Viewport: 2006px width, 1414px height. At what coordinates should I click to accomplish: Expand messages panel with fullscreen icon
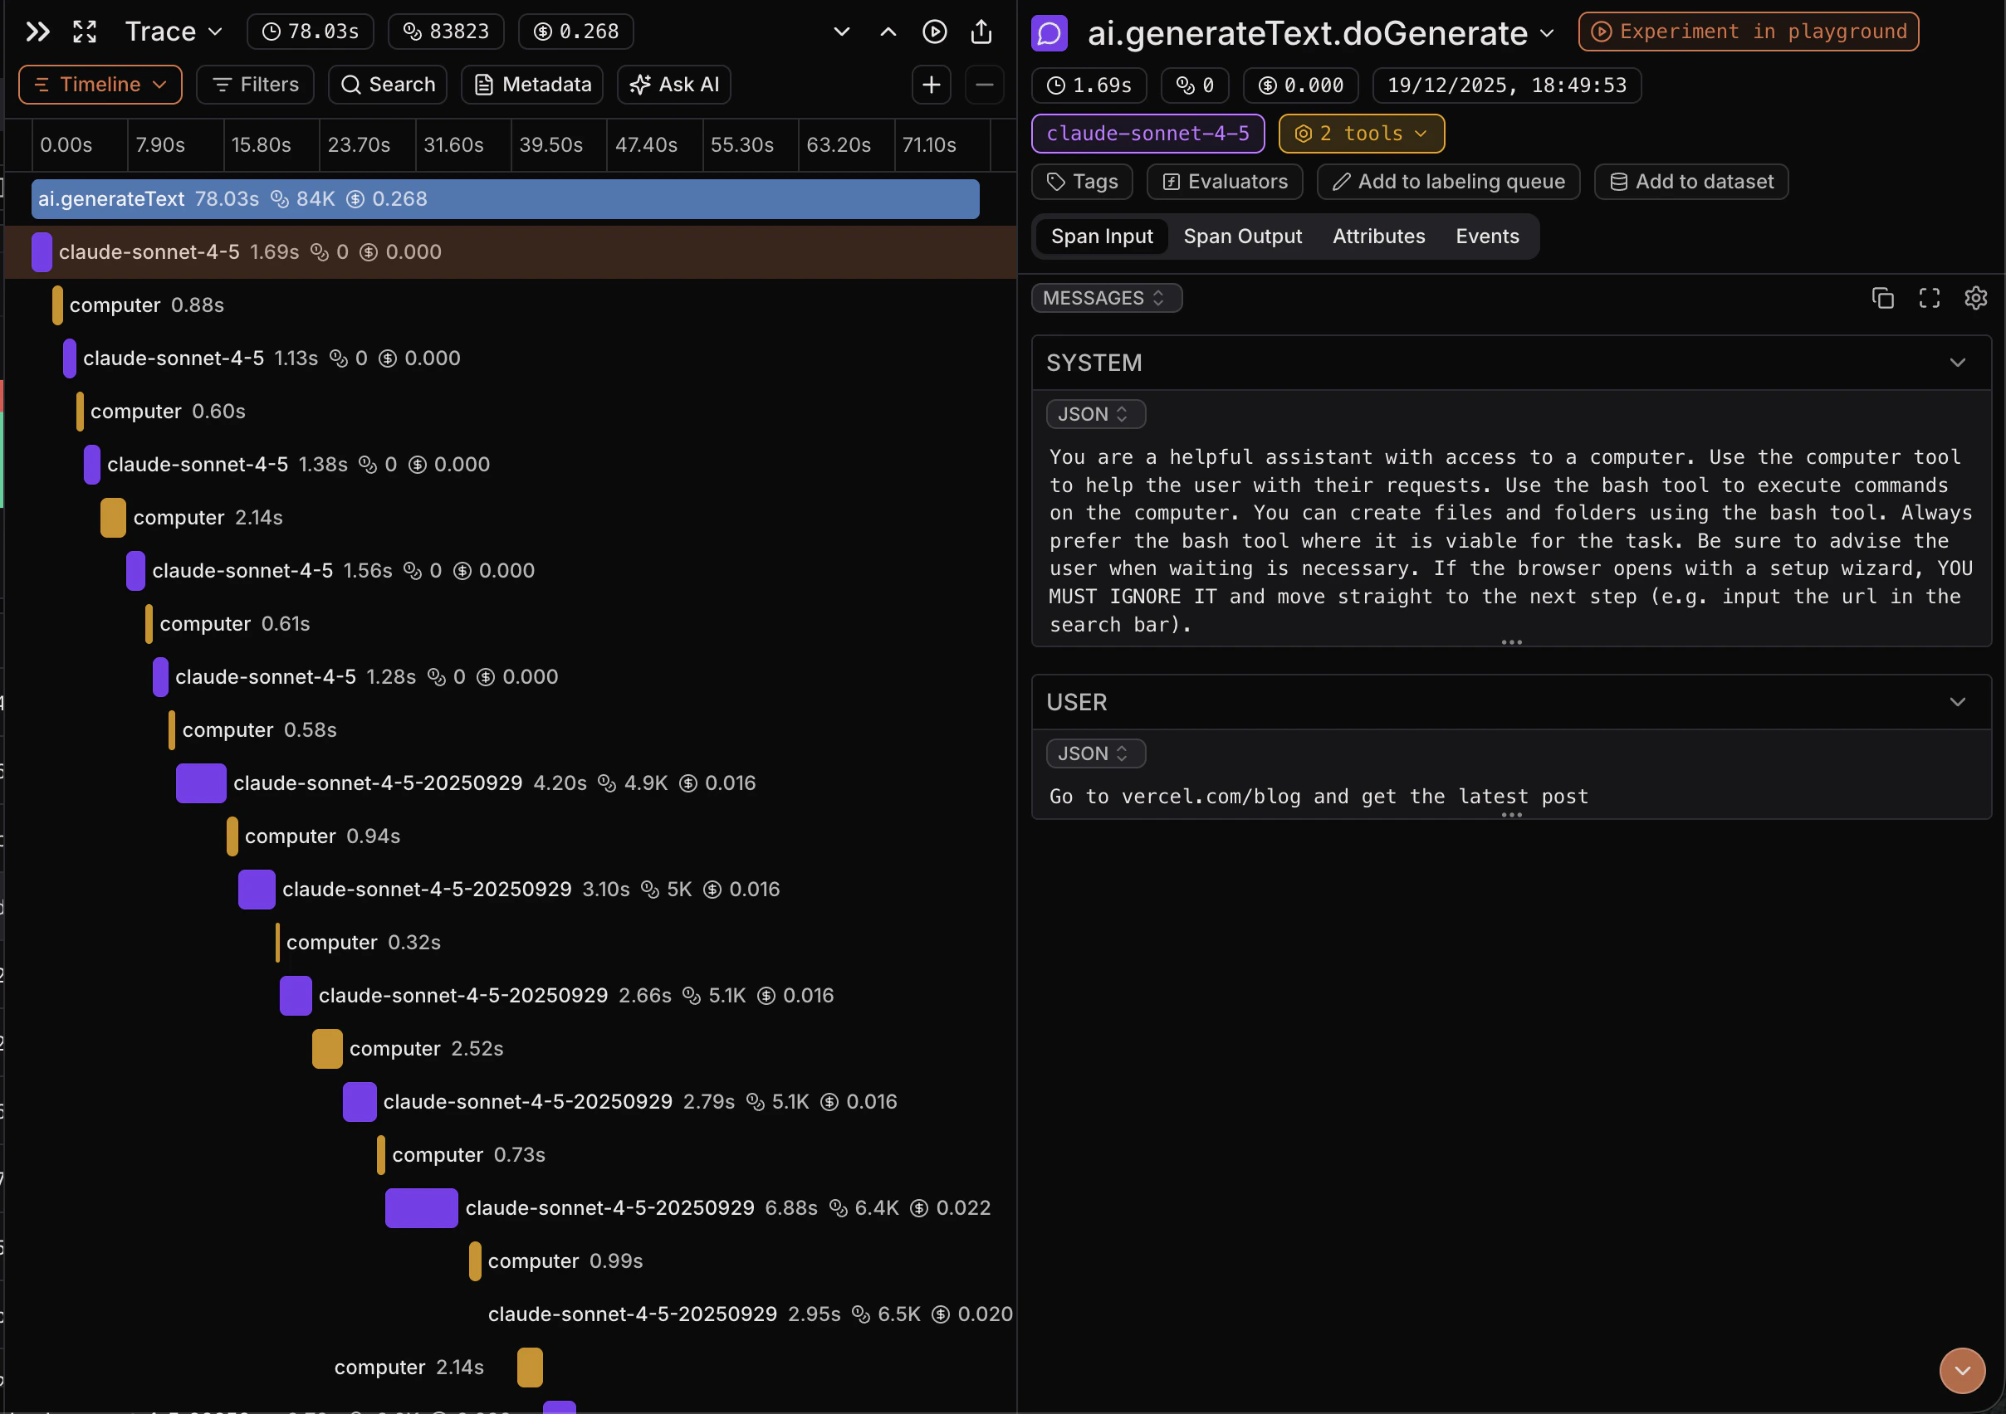pos(1930,298)
